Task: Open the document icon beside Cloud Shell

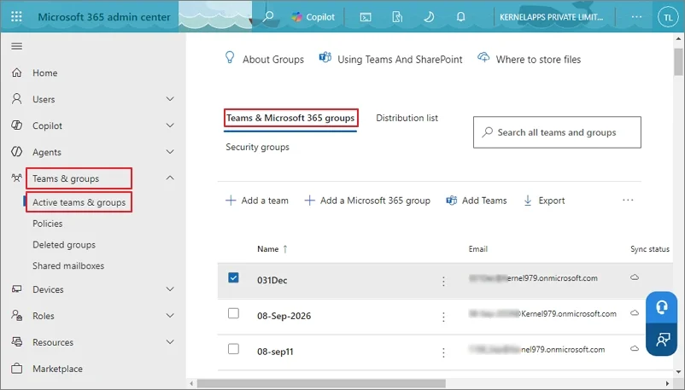Action: 397,17
